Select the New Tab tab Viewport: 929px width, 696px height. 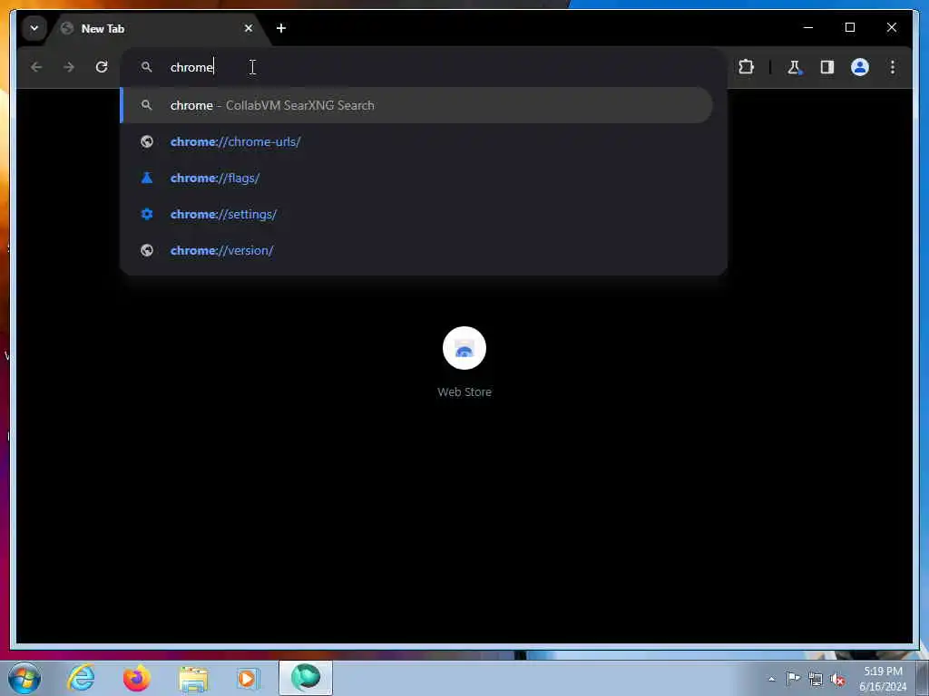[x=159, y=28]
